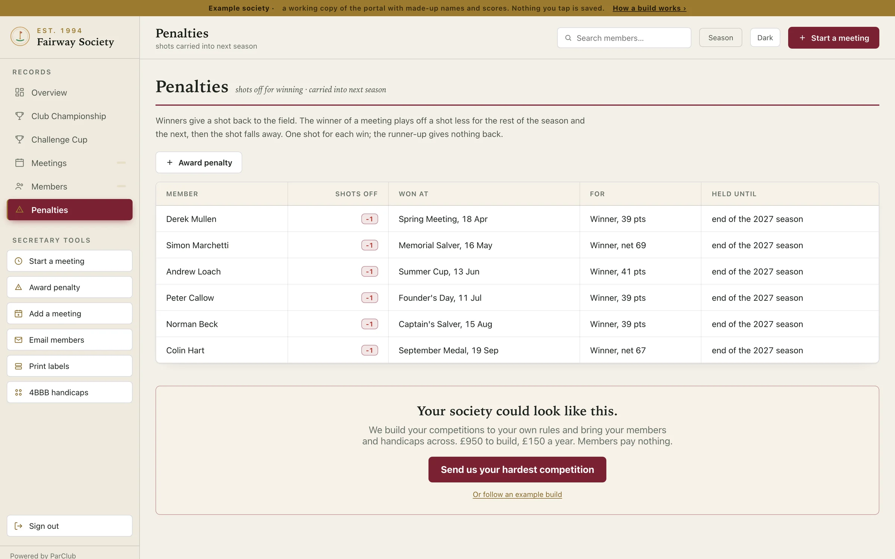Click the Award penalty button above the table
This screenshot has width=895, height=559.
(x=199, y=162)
